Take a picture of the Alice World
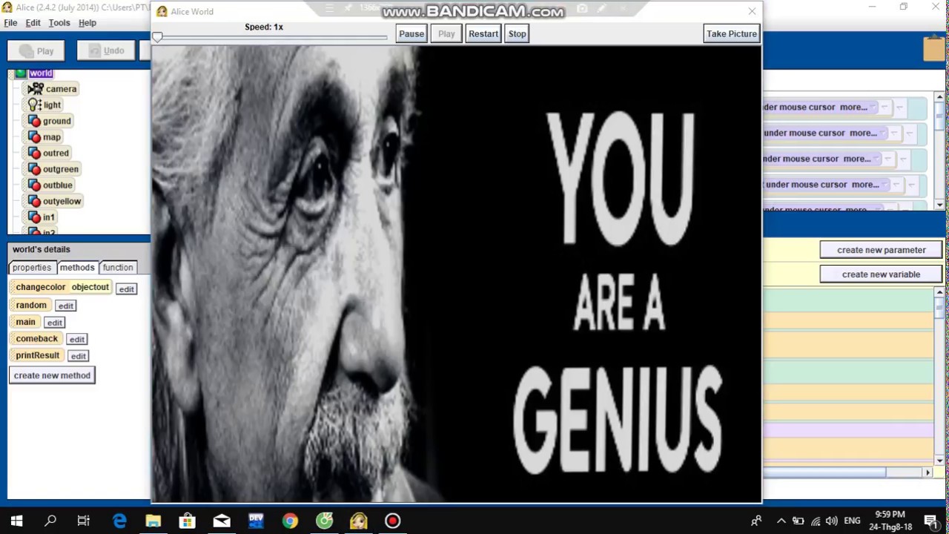 pos(732,33)
